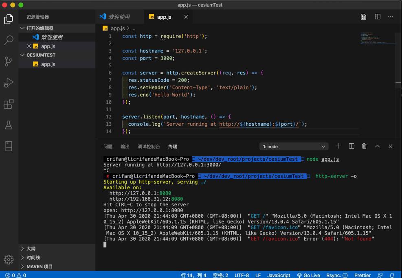Open the Extensions view

coord(9,104)
